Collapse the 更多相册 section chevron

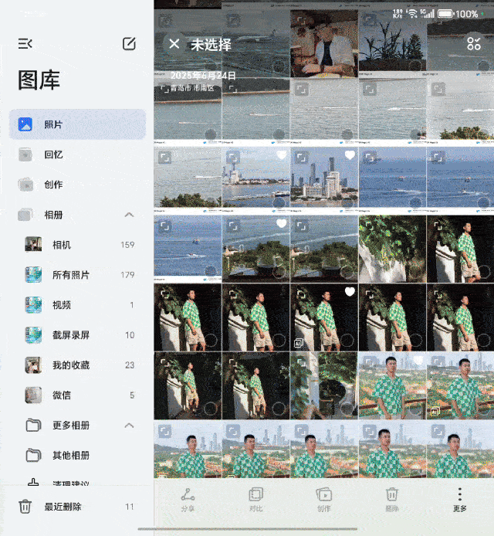129,426
